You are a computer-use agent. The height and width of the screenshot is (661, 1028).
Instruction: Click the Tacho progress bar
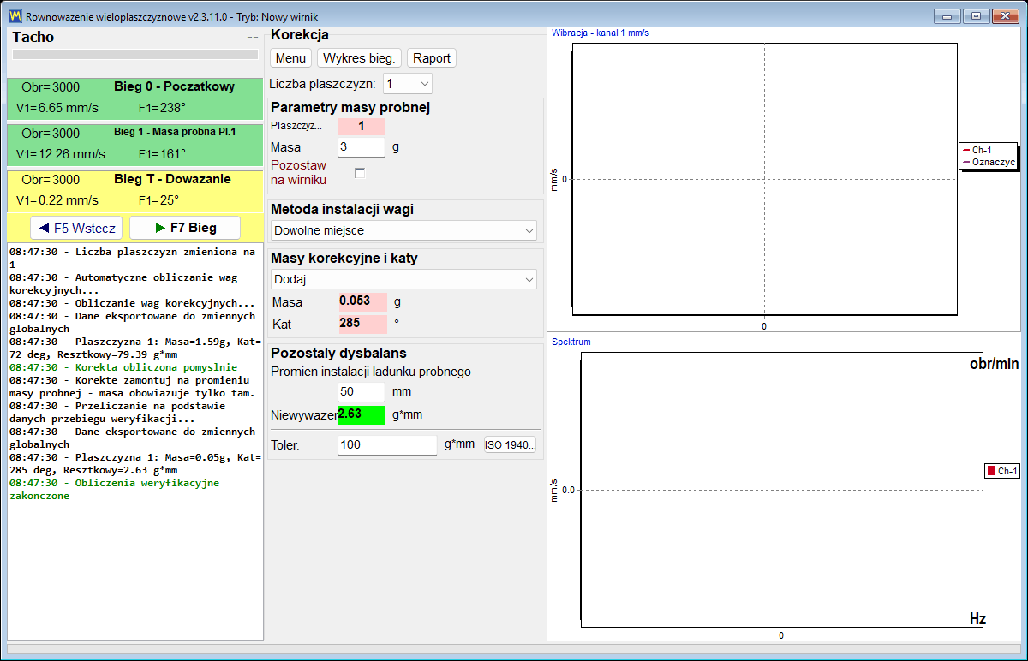pyautogui.click(x=135, y=54)
